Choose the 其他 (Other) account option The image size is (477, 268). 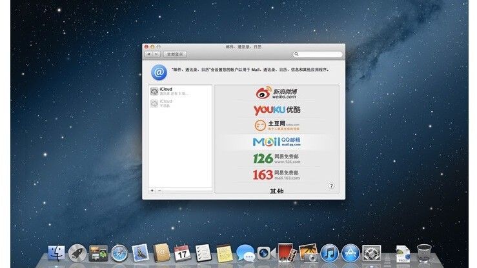pos(276,190)
